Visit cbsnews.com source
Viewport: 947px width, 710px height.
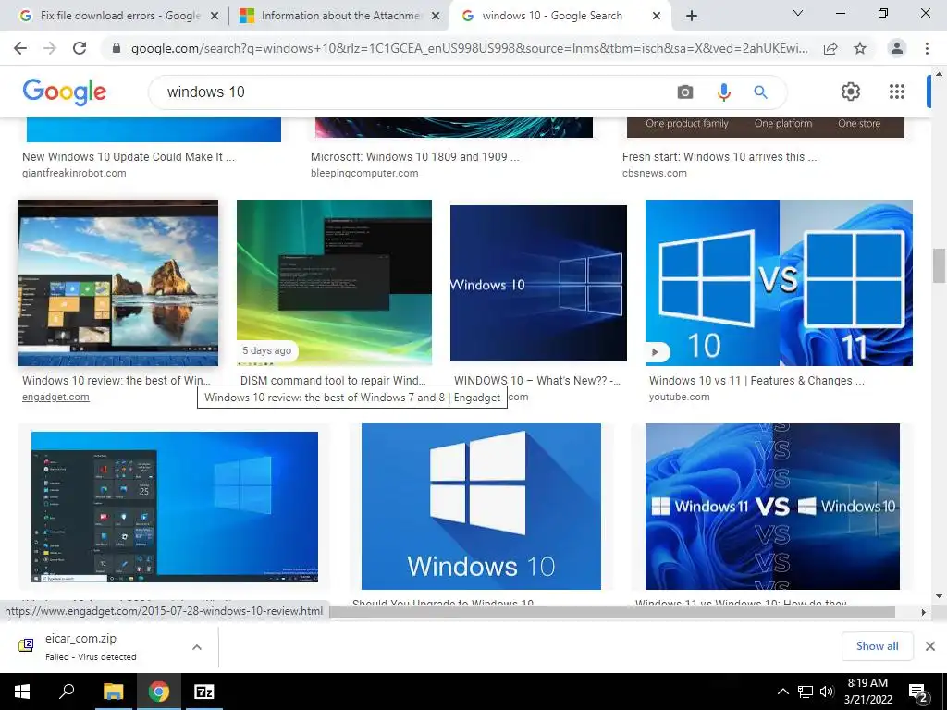click(x=655, y=173)
